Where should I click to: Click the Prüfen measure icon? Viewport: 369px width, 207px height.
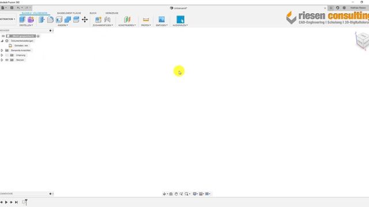[146, 20]
